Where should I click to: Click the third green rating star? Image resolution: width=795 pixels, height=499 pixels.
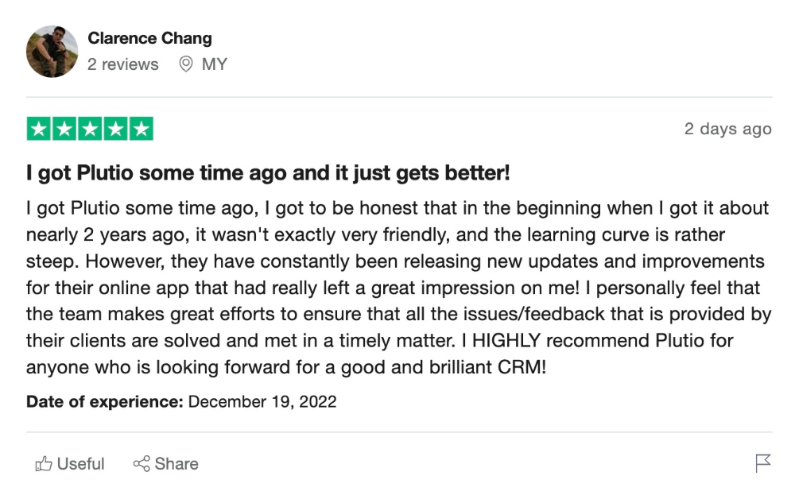click(91, 129)
